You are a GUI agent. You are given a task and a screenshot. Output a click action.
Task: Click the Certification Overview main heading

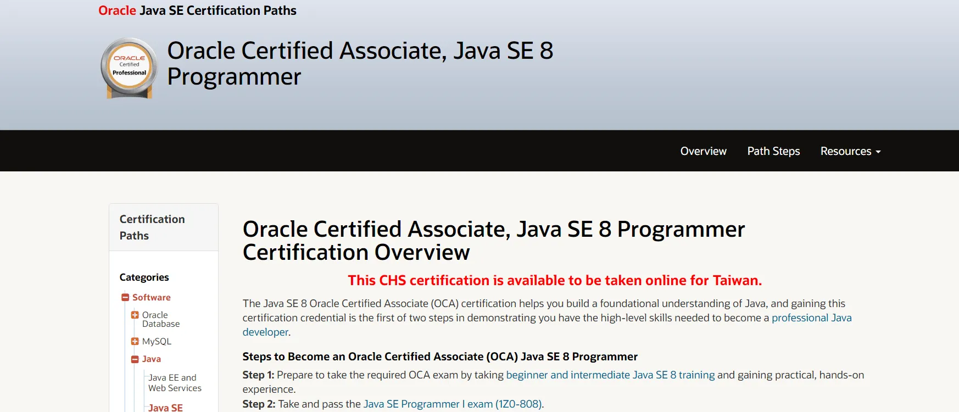click(494, 241)
